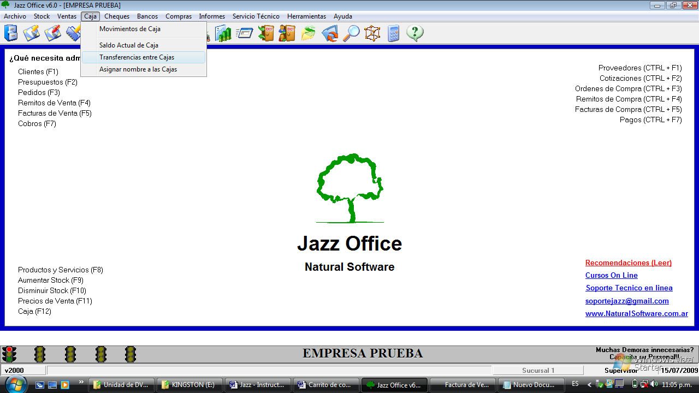Click the volume speaker tray icon
The width and height of the screenshot is (699, 393).
click(654, 384)
